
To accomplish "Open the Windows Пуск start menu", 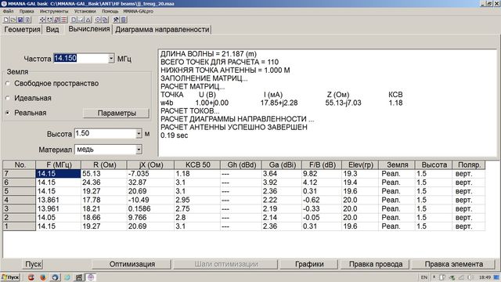I will pyautogui.click(x=10, y=277).
